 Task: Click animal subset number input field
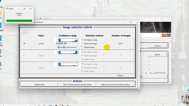click(x=105, y=47)
